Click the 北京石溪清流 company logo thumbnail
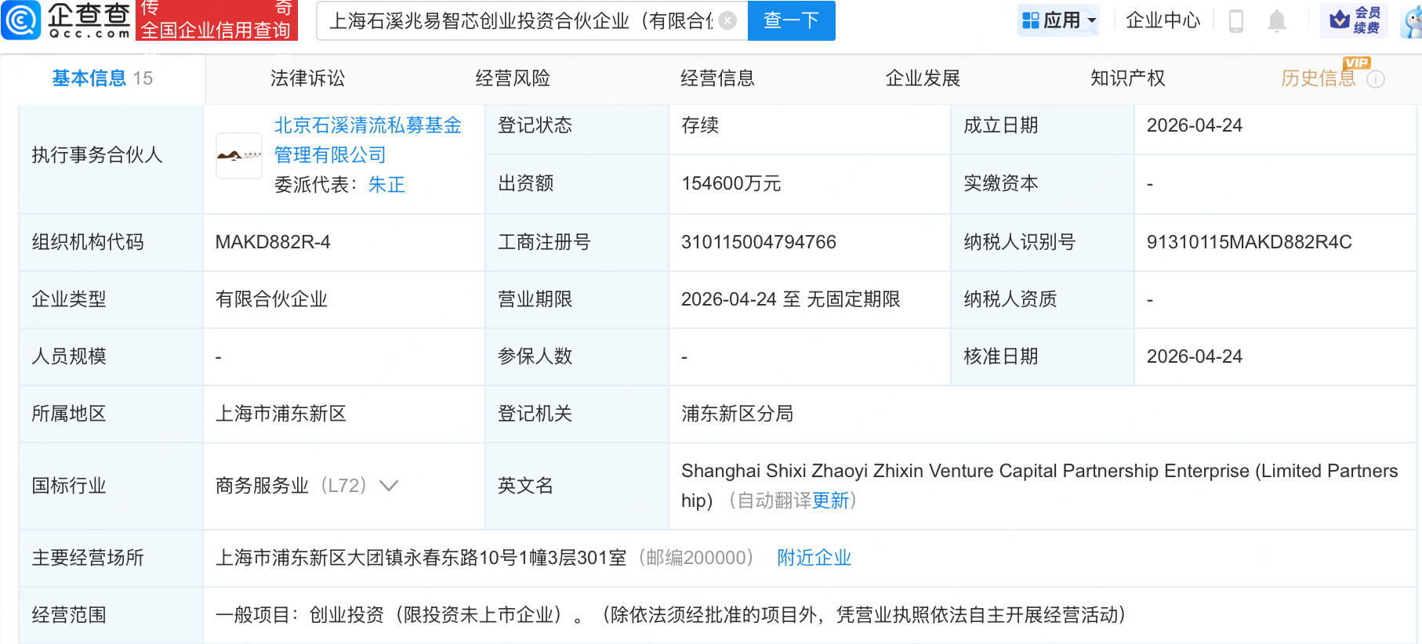This screenshot has width=1422, height=644. (239, 156)
